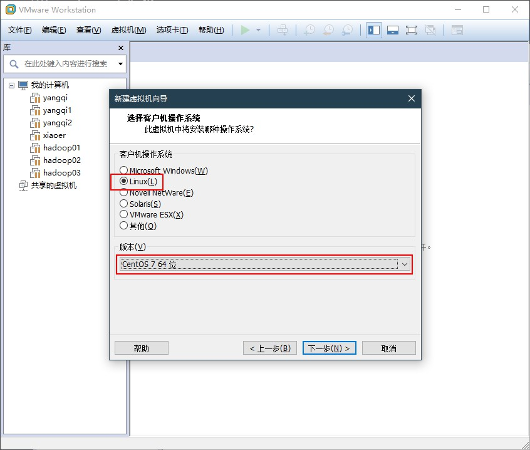Click the full screen mode icon
Viewport: 530px width, 450px height.
point(412,29)
